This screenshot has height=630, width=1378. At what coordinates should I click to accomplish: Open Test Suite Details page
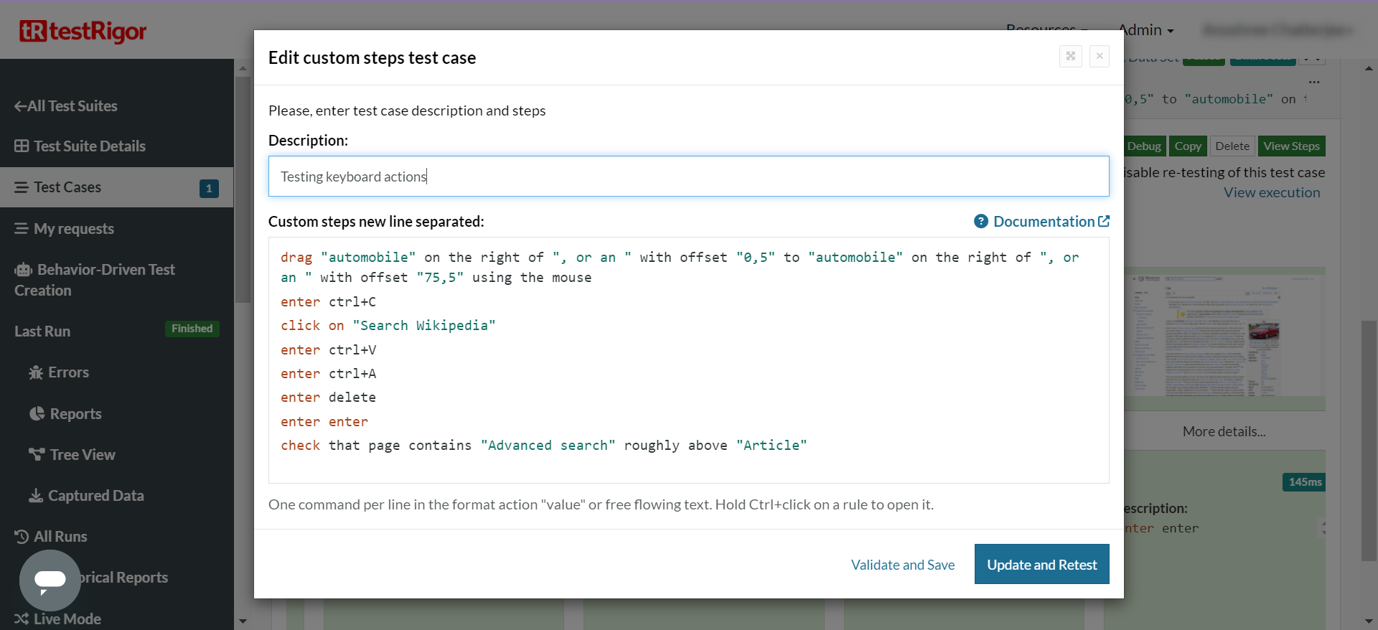89,146
